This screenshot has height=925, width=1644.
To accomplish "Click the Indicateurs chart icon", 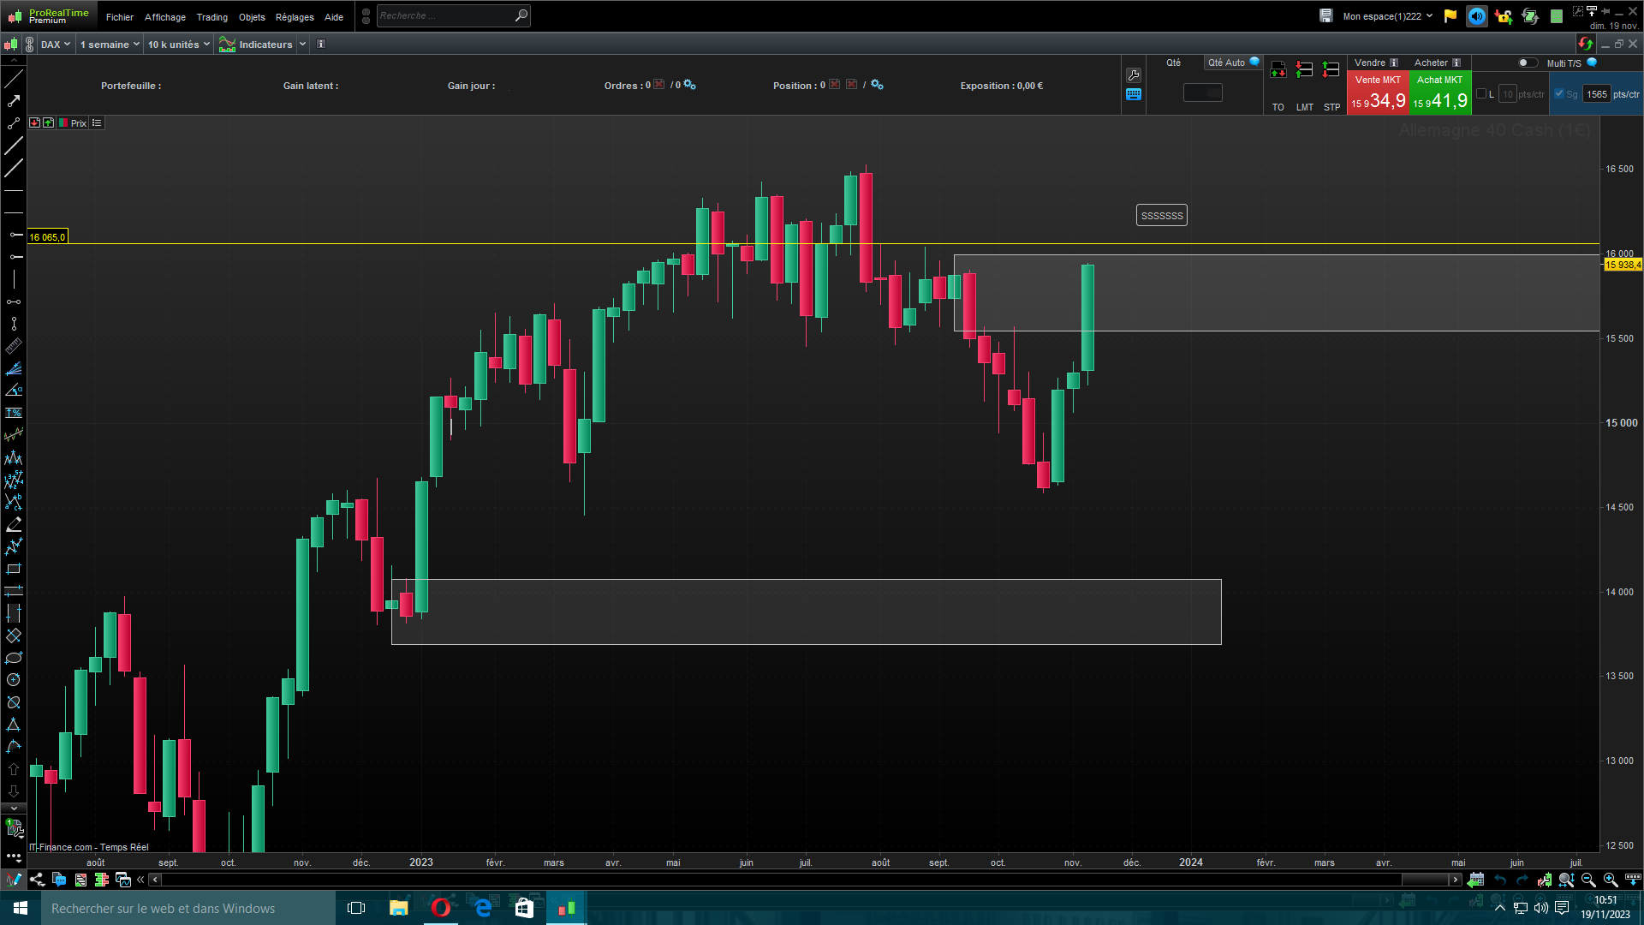I will click(x=227, y=45).
